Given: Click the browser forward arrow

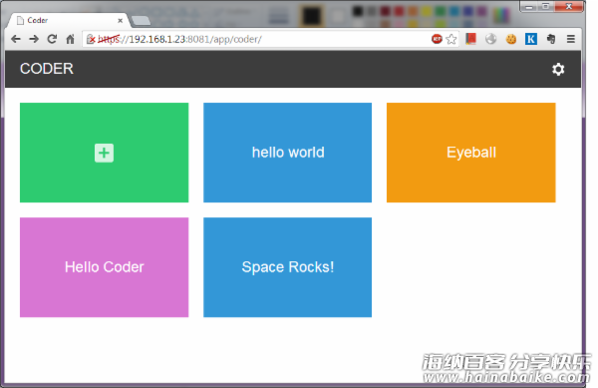Looking at the screenshot, I should [x=34, y=39].
